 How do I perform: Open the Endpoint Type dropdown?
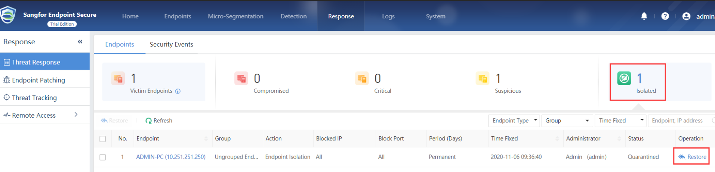point(514,121)
